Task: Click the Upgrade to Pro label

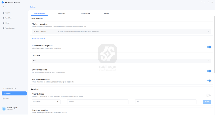Action: pyautogui.click(x=11, y=88)
